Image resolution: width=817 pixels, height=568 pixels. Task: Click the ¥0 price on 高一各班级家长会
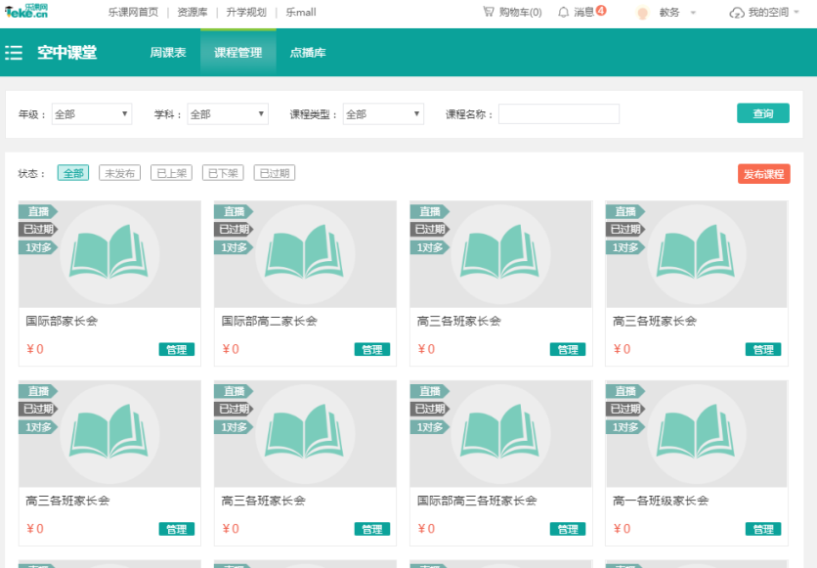[622, 529]
